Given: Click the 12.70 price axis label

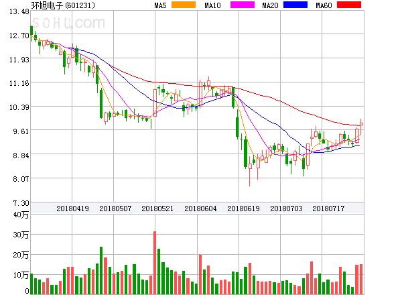Looking at the screenshot, I should tap(19, 36).
